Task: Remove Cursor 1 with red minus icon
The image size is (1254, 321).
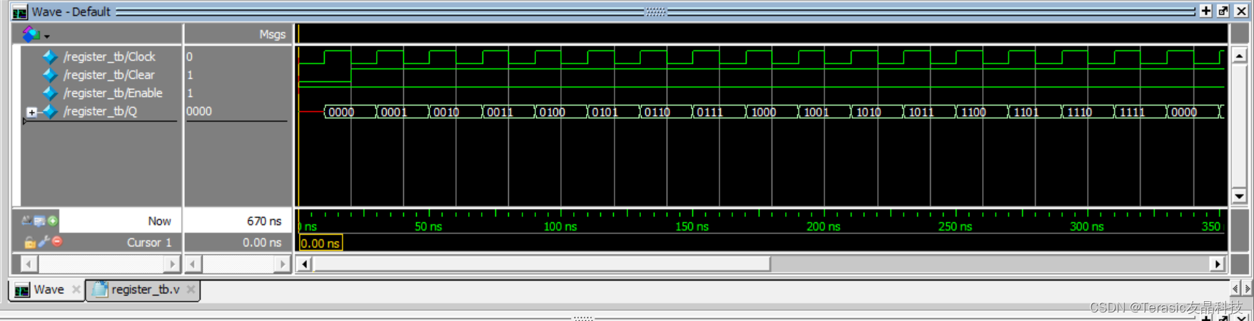Action: (x=57, y=241)
